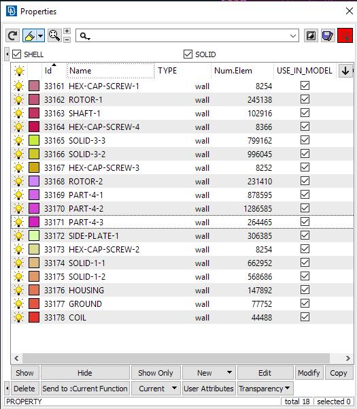Click the minus collapse-all icon
357x409 pixels.
(x=67, y=39)
